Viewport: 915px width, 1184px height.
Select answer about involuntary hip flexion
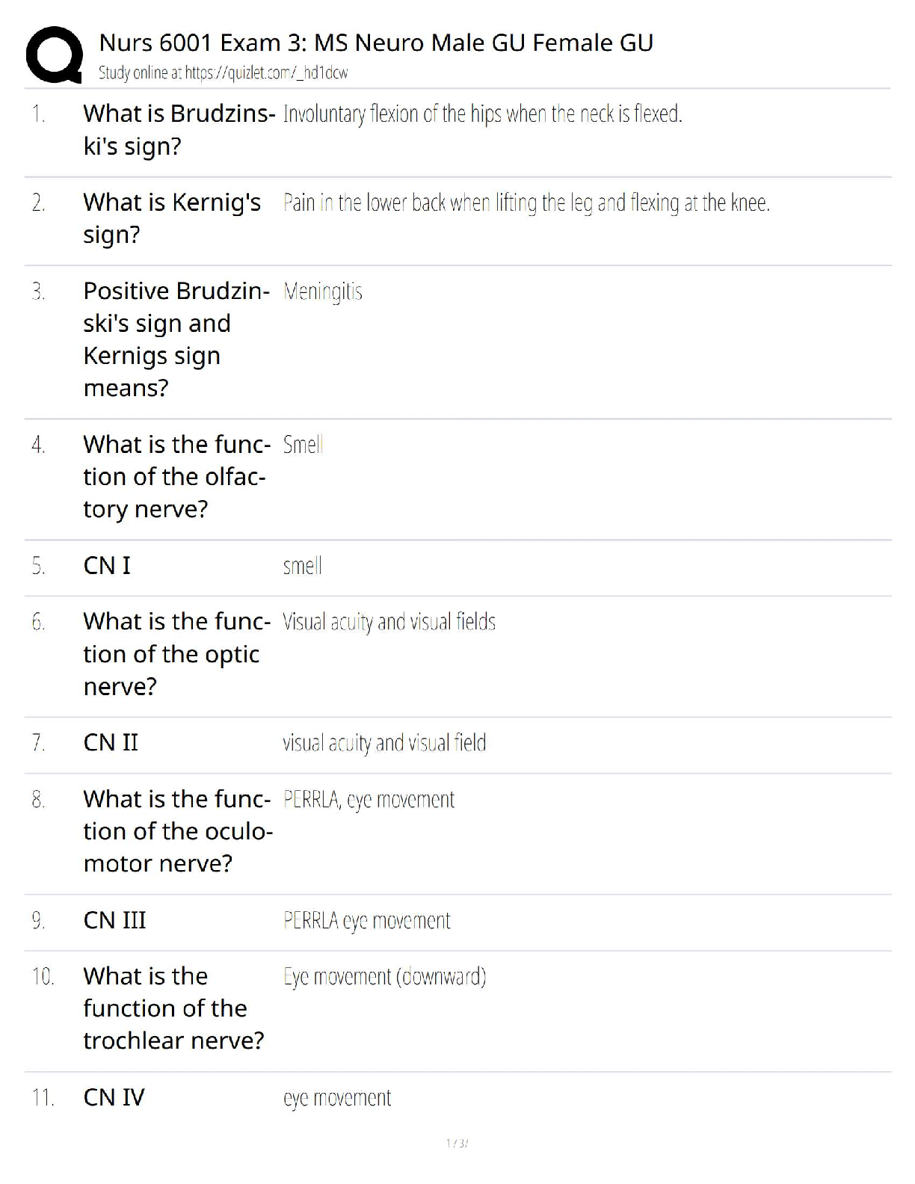pyautogui.click(x=483, y=114)
